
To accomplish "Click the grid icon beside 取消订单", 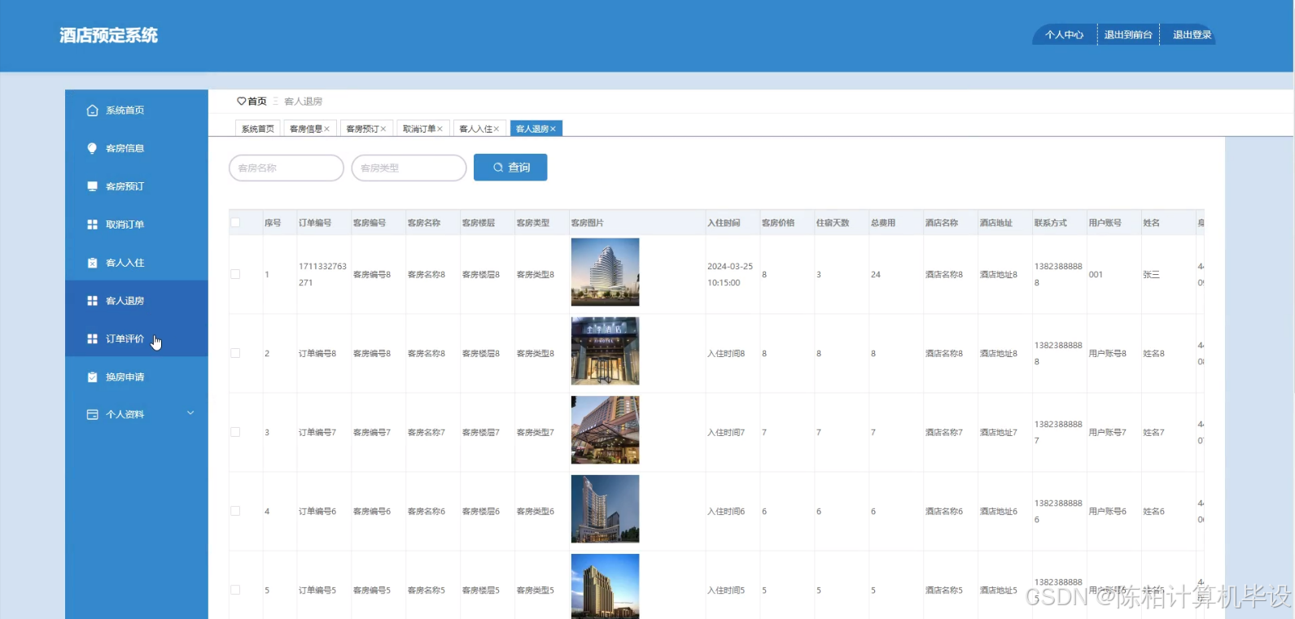I will click(x=92, y=224).
